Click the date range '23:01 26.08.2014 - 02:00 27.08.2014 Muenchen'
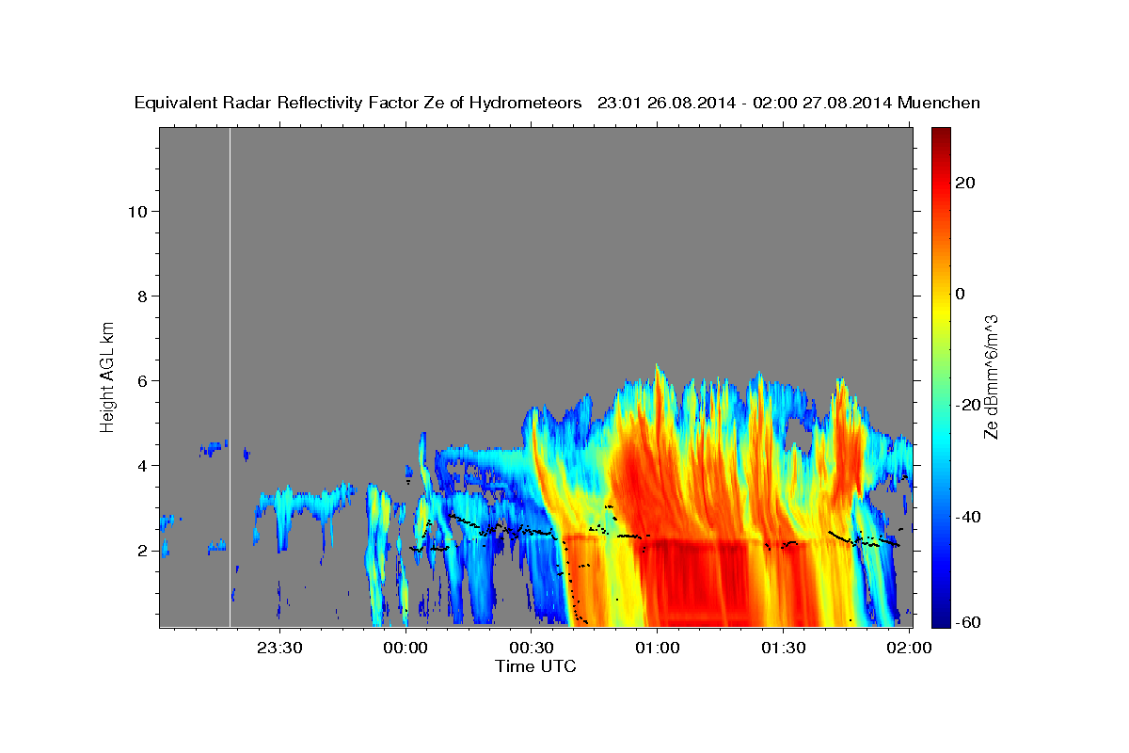This screenshot has height=753, width=1129. coord(788,104)
